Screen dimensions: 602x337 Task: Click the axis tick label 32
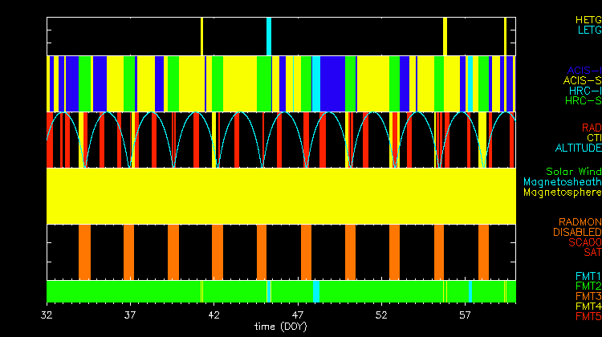click(48, 315)
